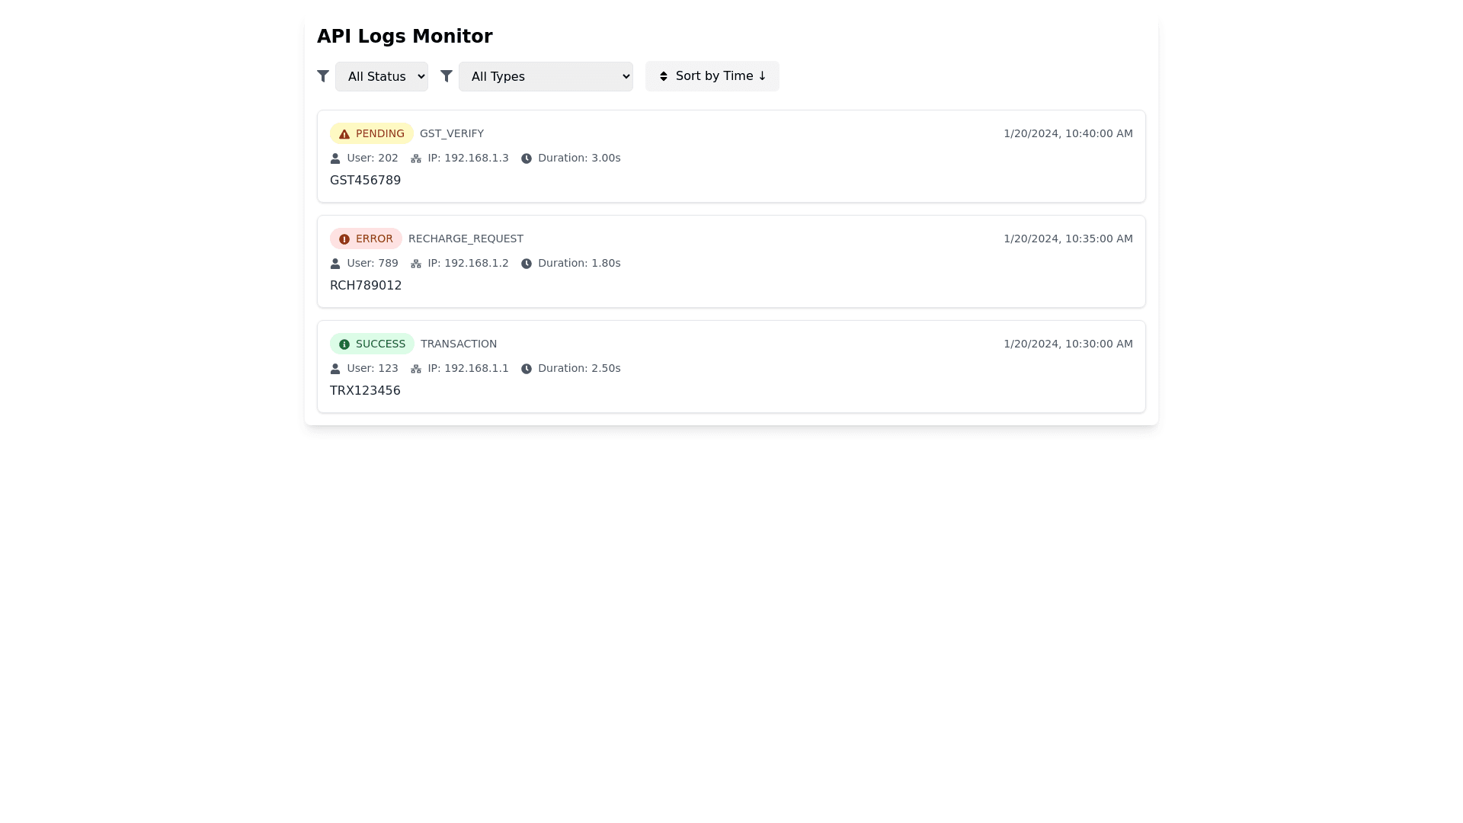The height and width of the screenshot is (823, 1463).
Task: Click the status filter funnel icon
Action: pos(323,76)
